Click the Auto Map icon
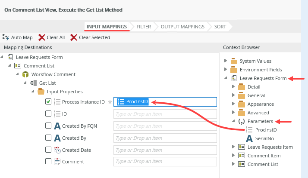 (x=6, y=37)
